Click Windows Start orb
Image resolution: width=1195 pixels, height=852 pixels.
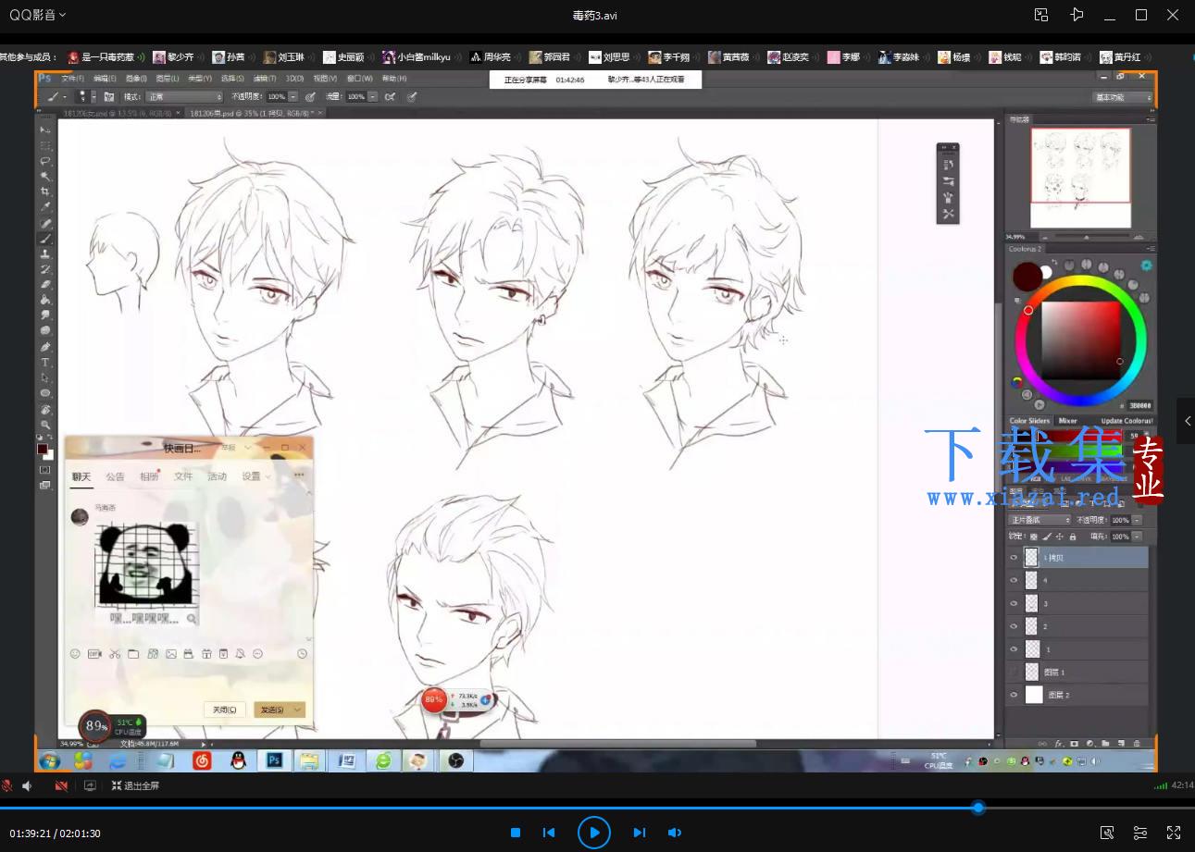(x=49, y=760)
